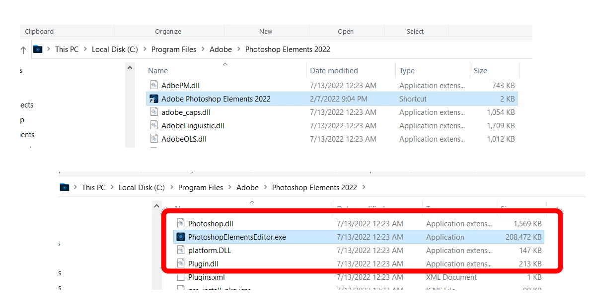Click folder icon in lower address bar
The width and height of the screenshot is (592, 308).
coord(65,187)
